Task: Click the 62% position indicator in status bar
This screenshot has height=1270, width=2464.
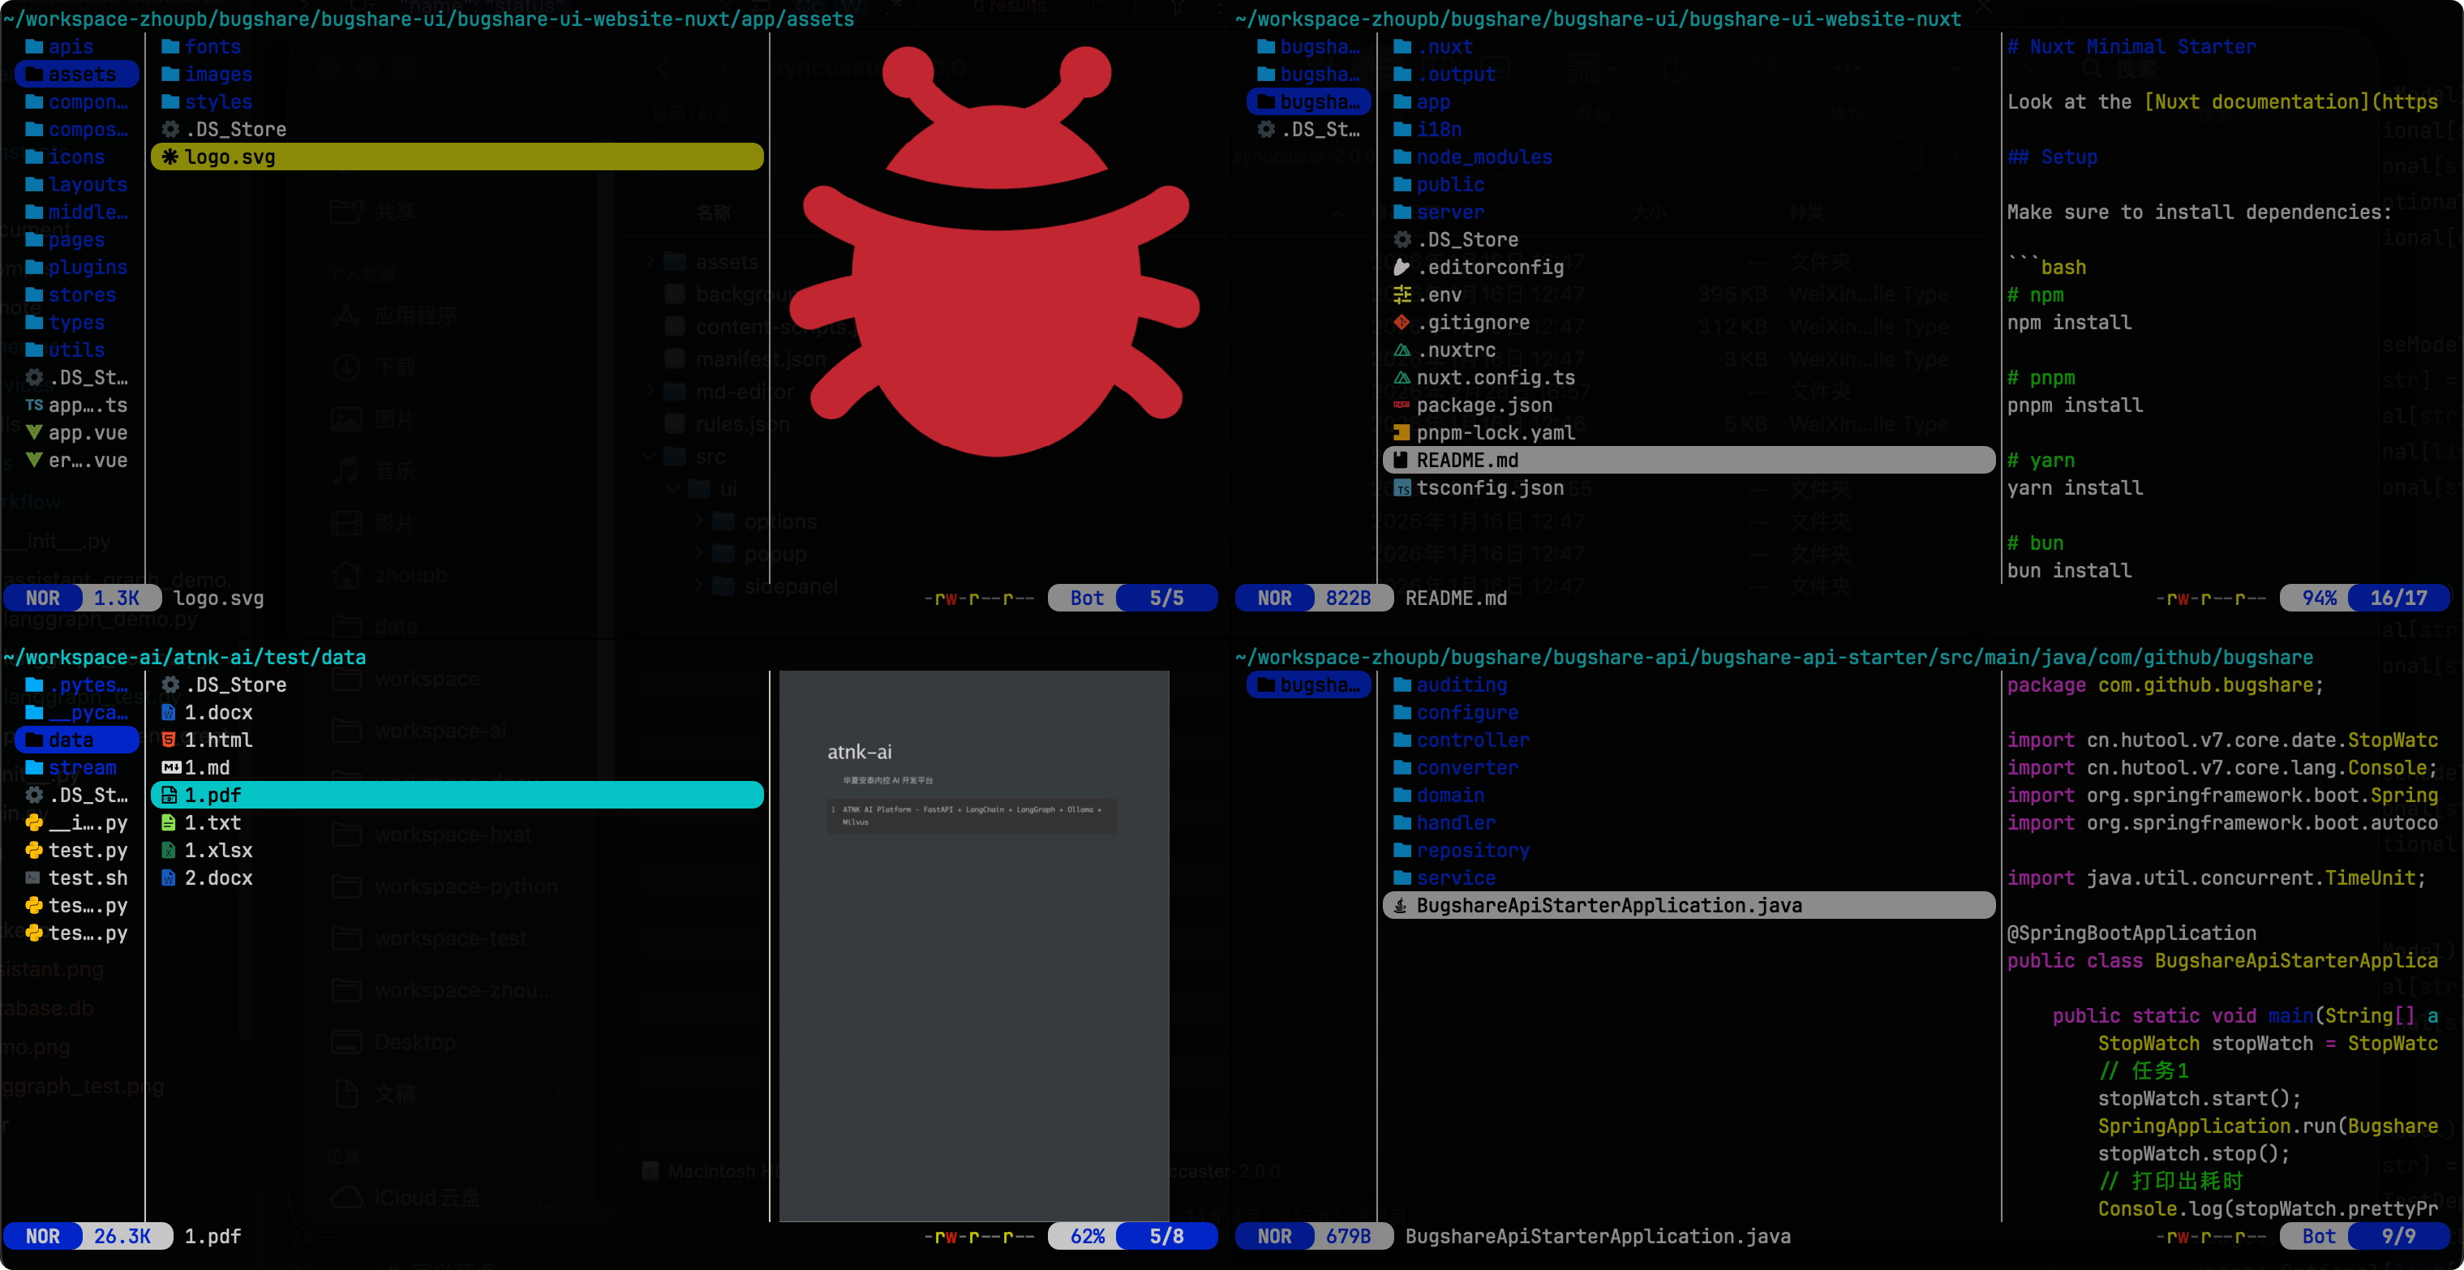Action: pos(1087,1237)
